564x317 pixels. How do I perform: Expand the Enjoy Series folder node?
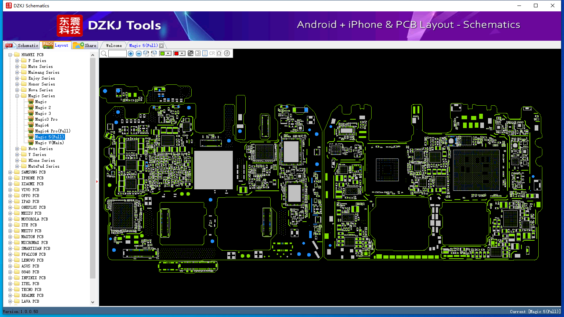[x=17, y=78]
